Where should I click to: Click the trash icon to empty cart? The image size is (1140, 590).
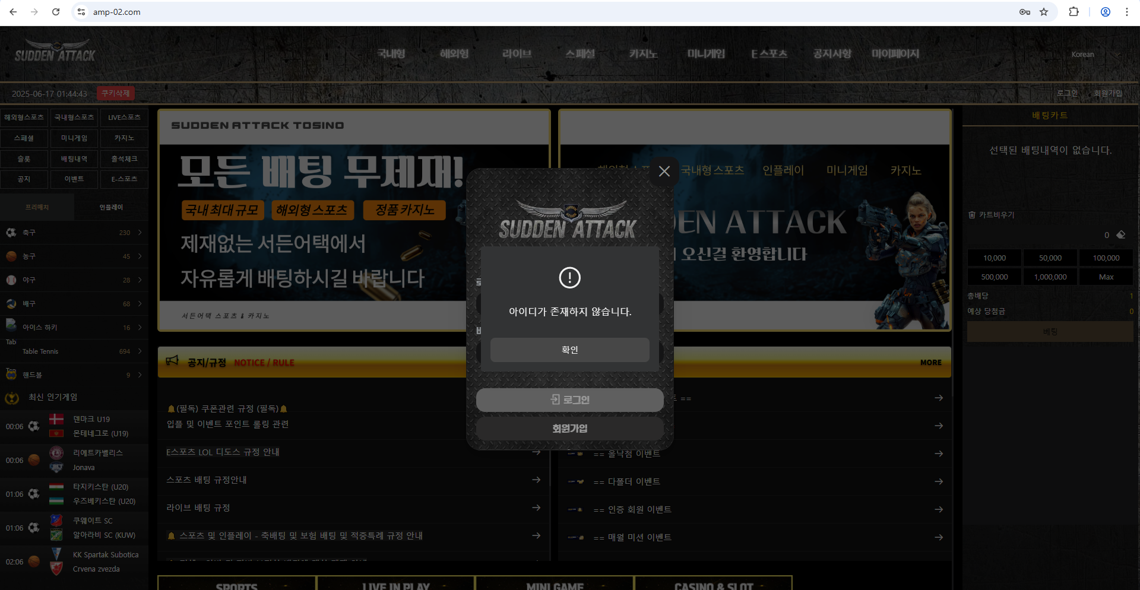tap(972, 215)
